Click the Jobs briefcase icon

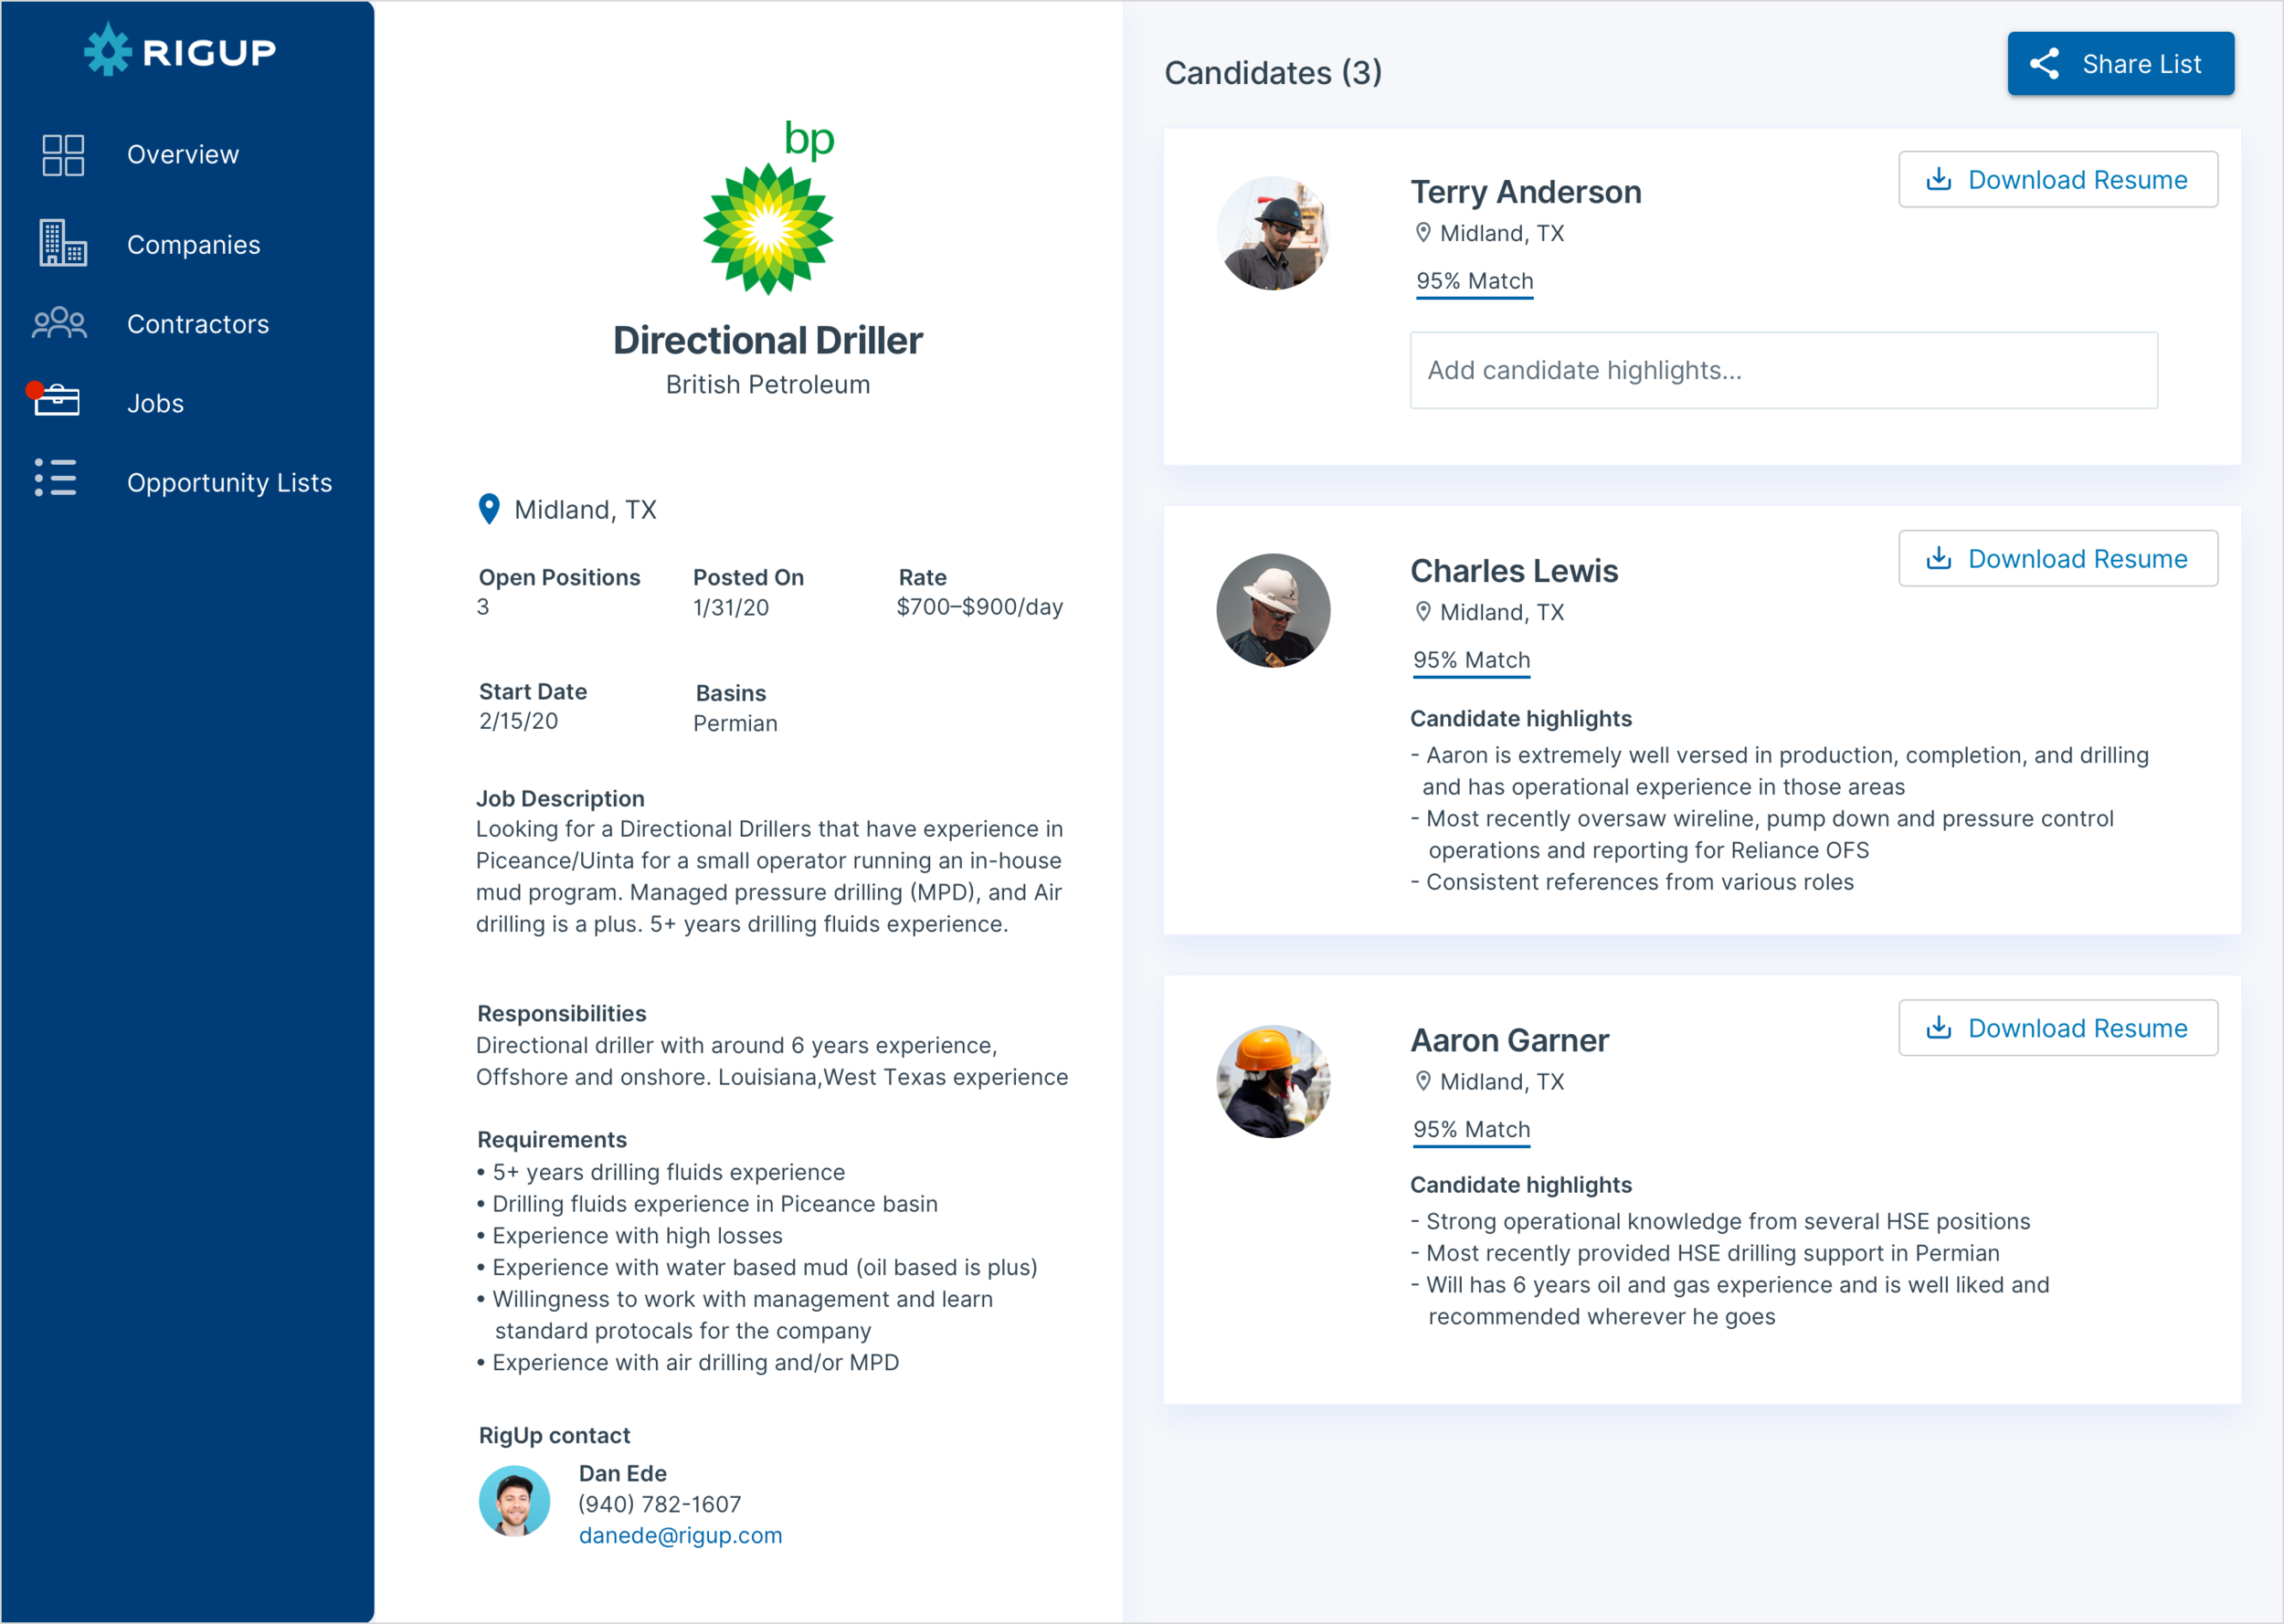[57, 401]
